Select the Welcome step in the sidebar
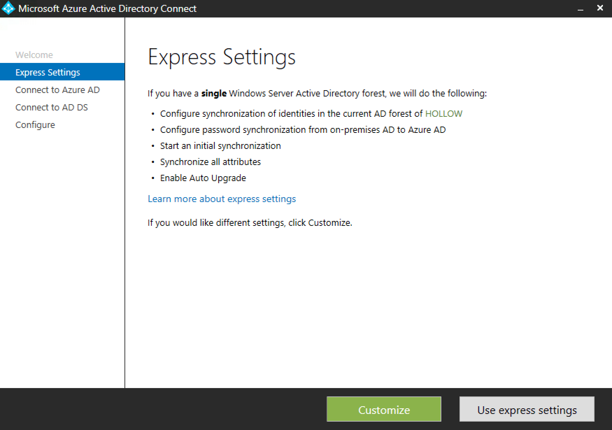The height and width of the screenshot is (430, 612). pyautogui.click(x=34, y=55)
